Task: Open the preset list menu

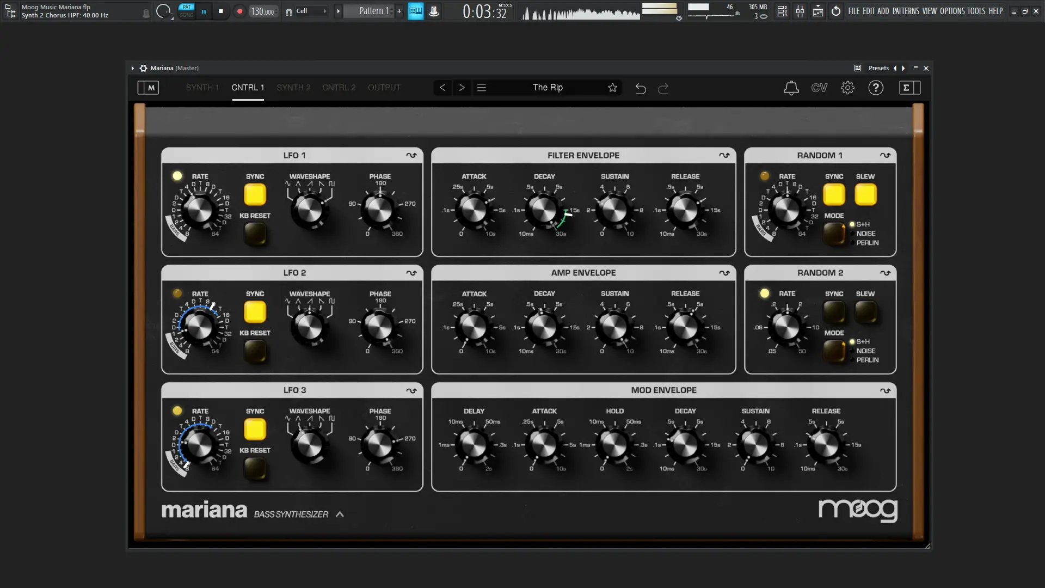Action: point(482,88)
